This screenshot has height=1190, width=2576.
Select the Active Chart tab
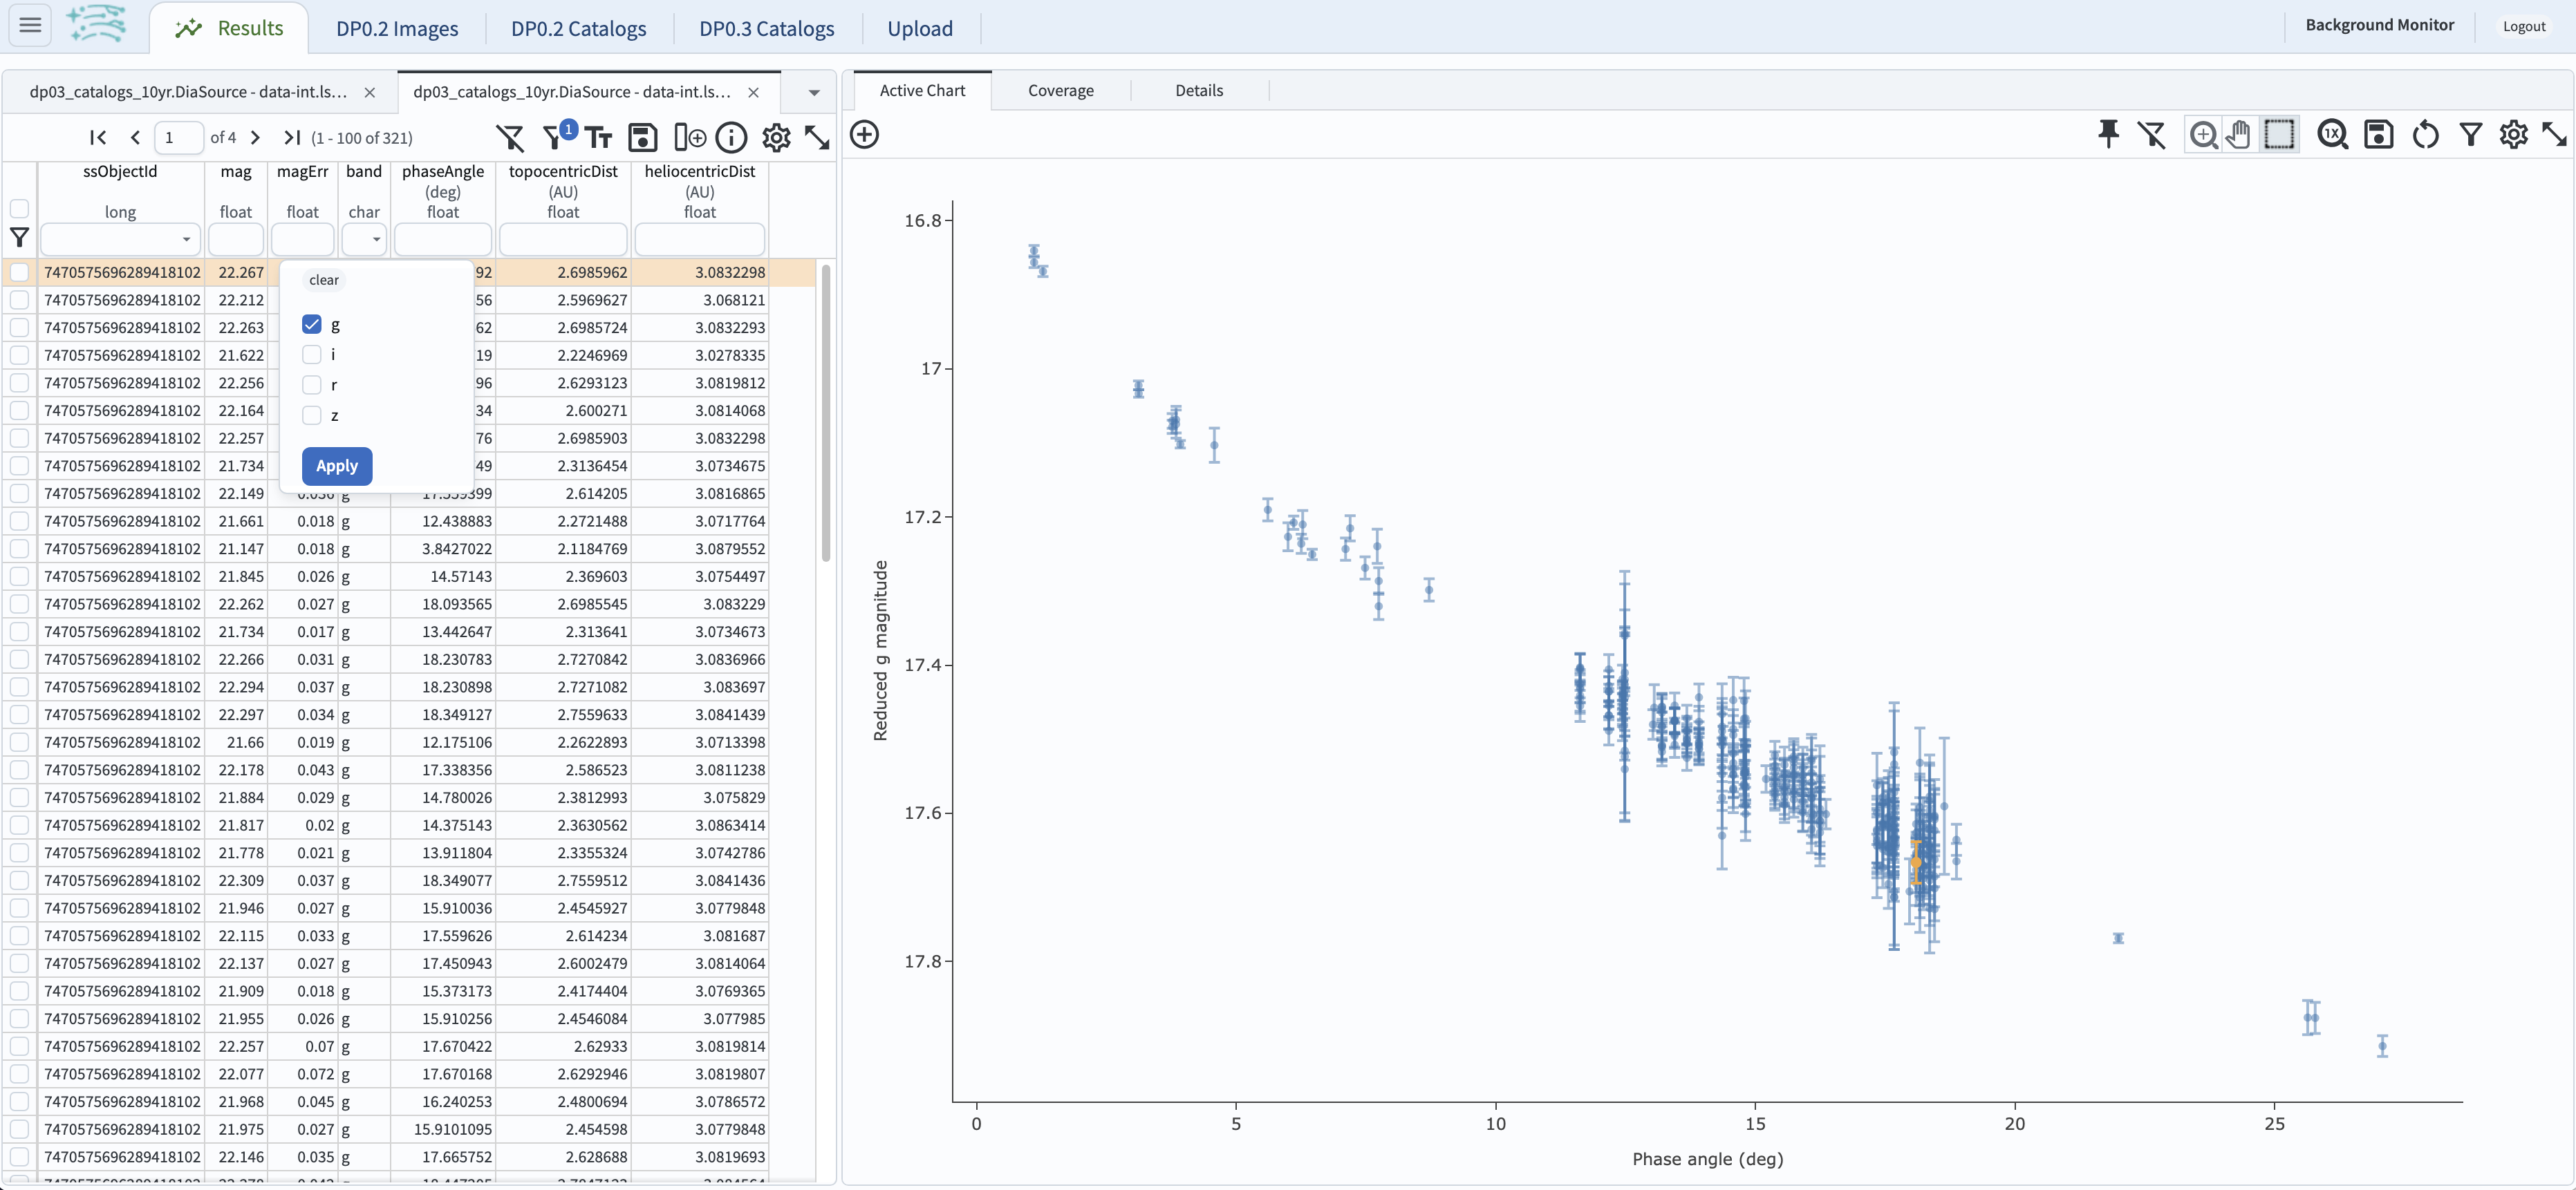point(922,90)
